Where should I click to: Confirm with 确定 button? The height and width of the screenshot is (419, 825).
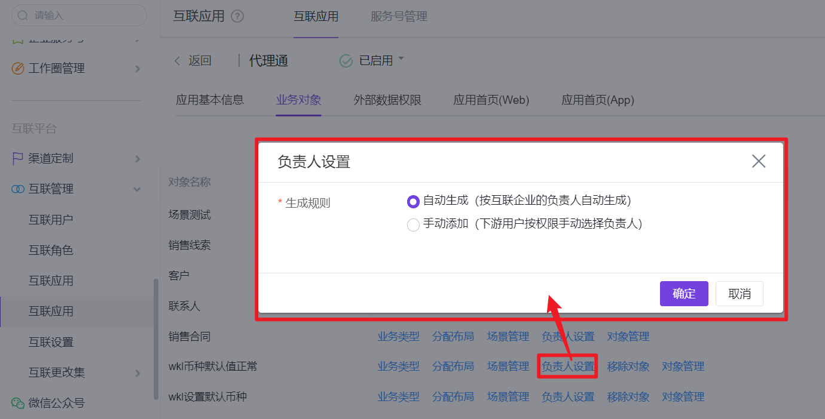tap(684, 294)
